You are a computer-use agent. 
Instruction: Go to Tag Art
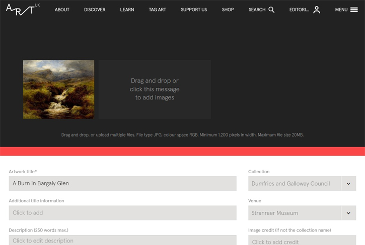(x=158, y=10)
